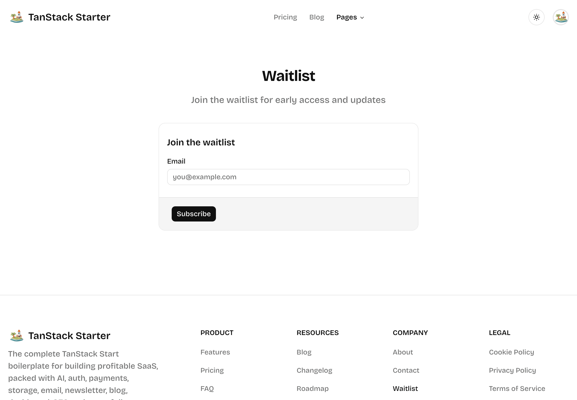Click the TanStack Starter rocket logo

point(16,17)
